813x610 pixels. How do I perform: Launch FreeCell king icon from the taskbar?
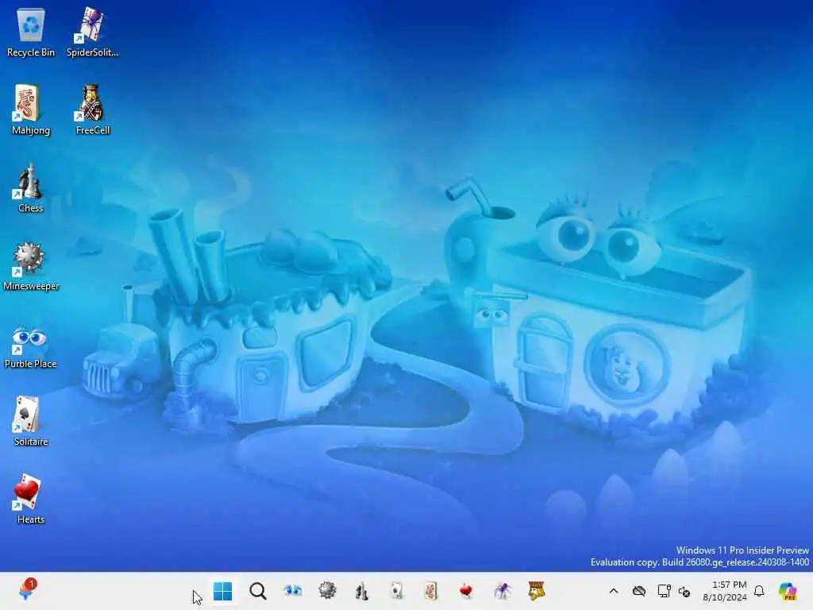(536, 591)
